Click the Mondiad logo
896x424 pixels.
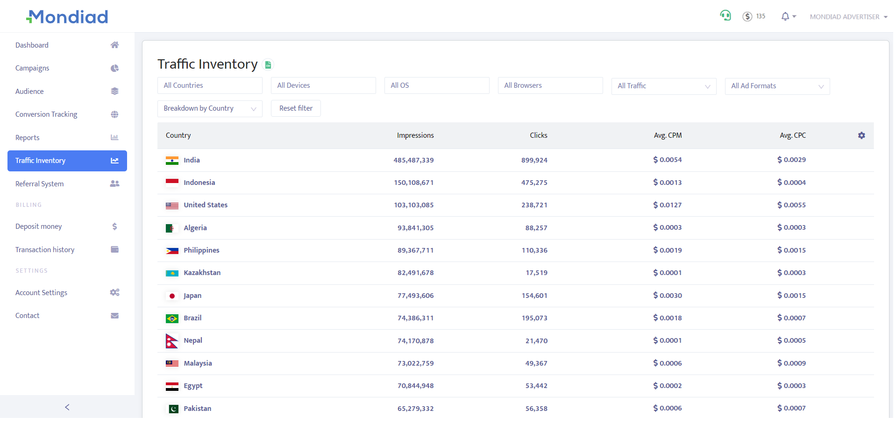pyautogui.click(x=67, y=17)
